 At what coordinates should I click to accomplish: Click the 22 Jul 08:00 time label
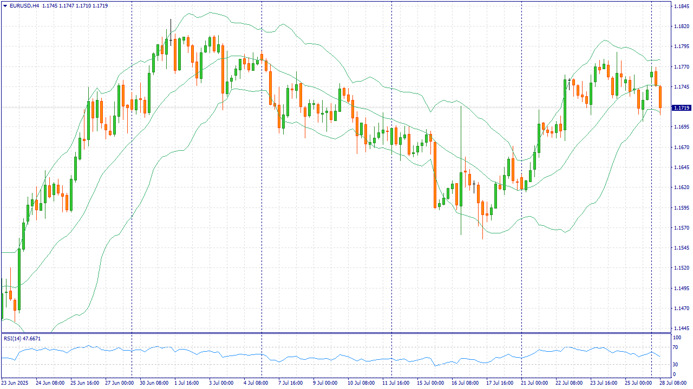[570, 383]
